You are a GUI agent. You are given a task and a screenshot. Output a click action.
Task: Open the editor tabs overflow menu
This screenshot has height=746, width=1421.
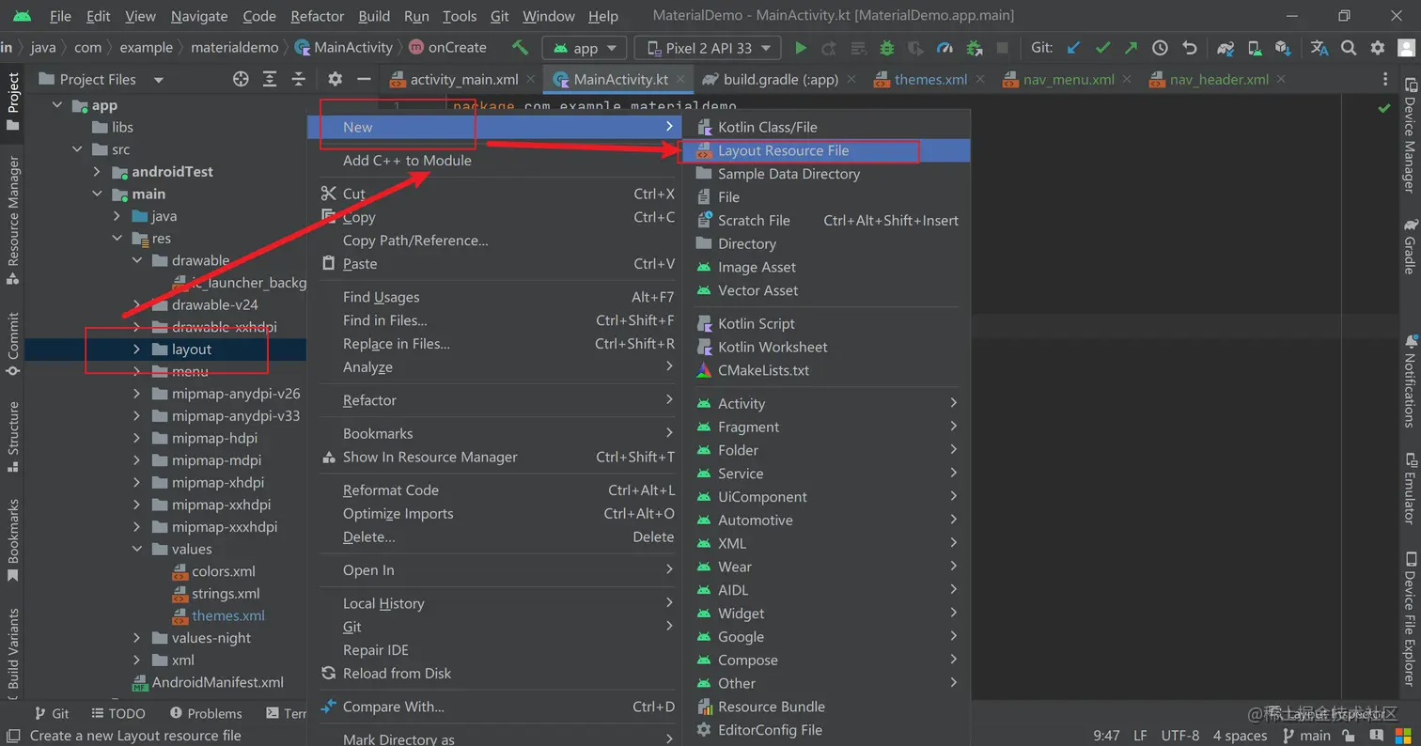point(1385,80)
